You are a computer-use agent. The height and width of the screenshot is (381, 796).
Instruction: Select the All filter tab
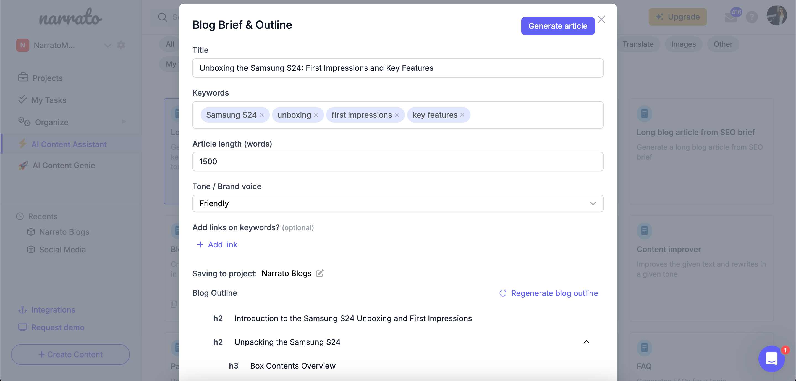coord(170,44)
